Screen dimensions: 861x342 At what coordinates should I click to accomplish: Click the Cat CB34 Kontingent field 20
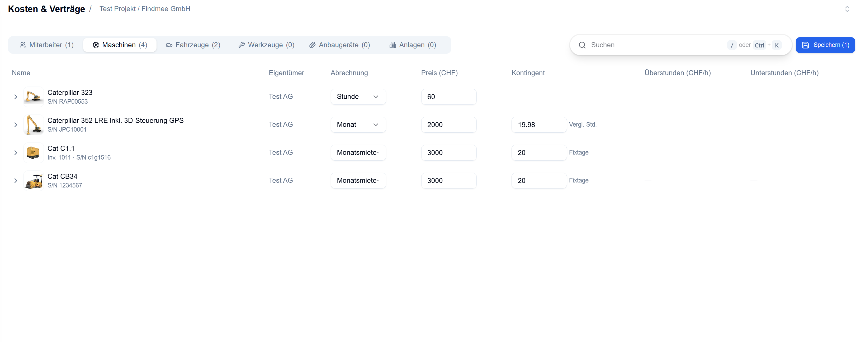pyautogui.click(x=539, y=180)
